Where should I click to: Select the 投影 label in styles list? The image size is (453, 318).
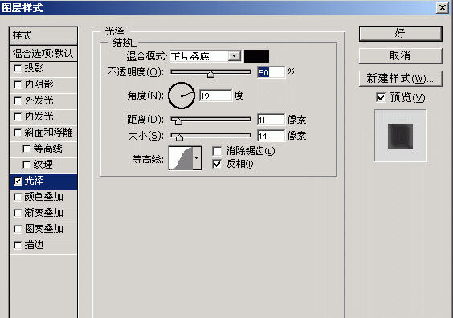tap(34, 68)
